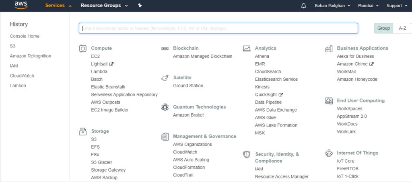This screenshot has width=412, height=182.
Task: Click the Blockchain category icon
Action: point(165,49)
